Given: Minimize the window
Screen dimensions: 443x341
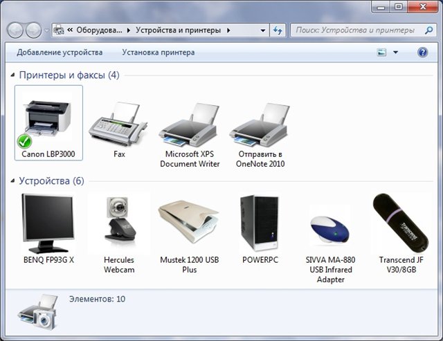Looking at the screenshot, I should tap(381, 7).
